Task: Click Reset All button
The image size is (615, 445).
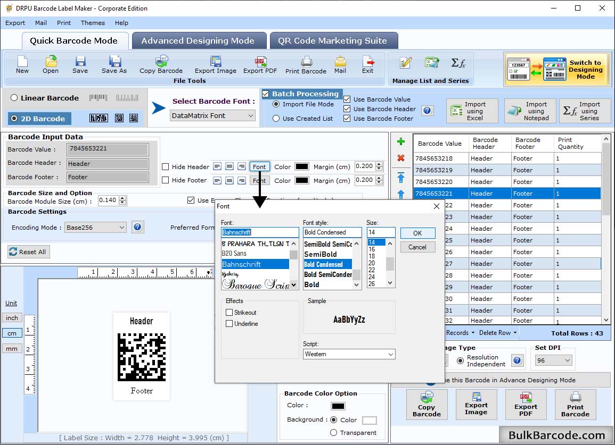Action: (x=29, y=252)
